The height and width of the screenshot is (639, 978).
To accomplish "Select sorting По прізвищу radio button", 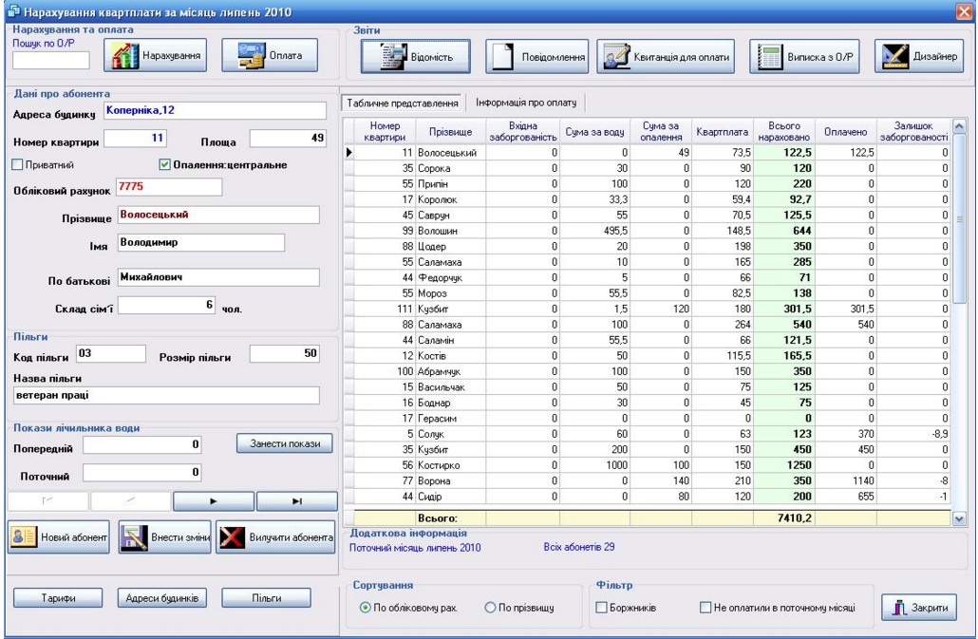I will pyautogui.click(x=491, y=608).
